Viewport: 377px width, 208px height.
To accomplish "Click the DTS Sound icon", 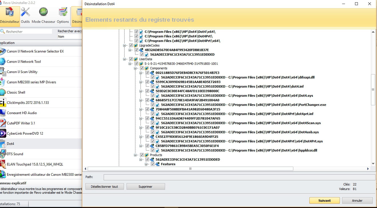I will [x=2, y=154].
